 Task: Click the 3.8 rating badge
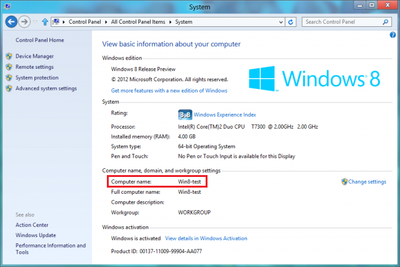click(x=185, y=115)
